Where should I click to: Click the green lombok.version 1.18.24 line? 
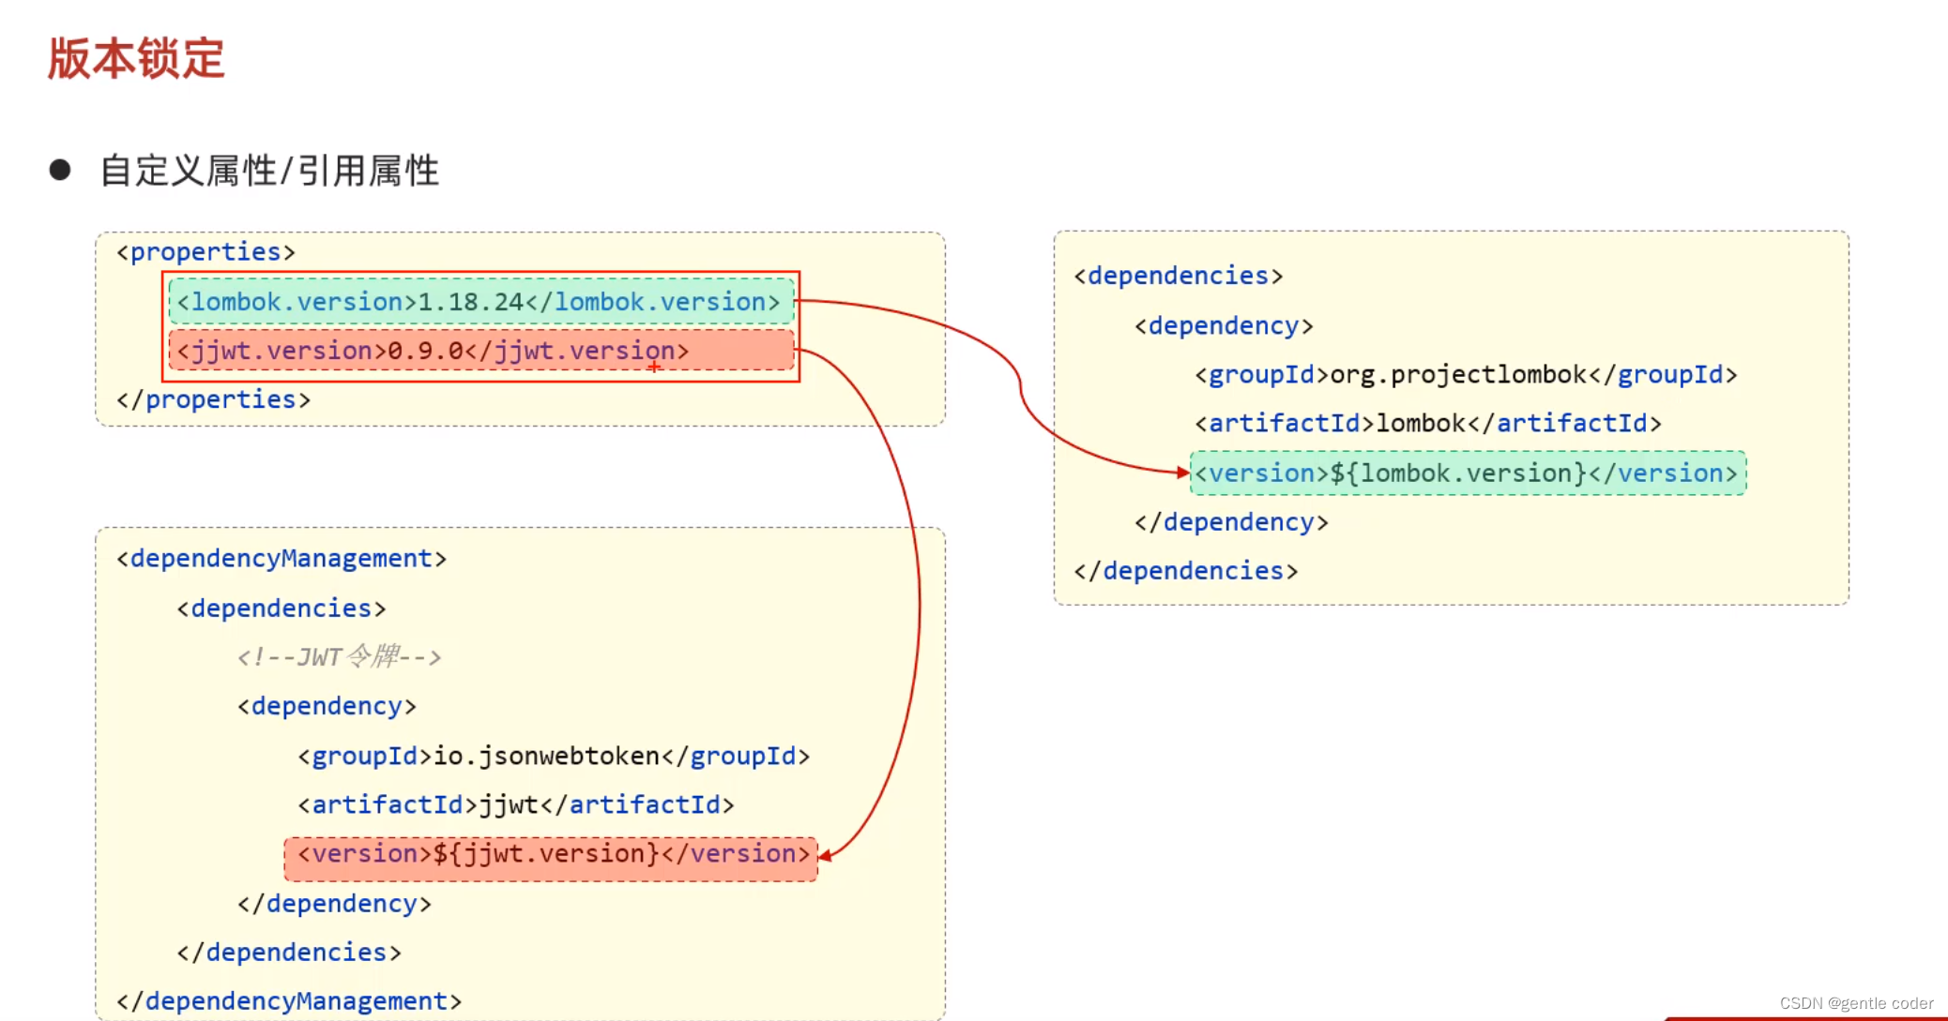pyautogui.click(x=481, y=302)
